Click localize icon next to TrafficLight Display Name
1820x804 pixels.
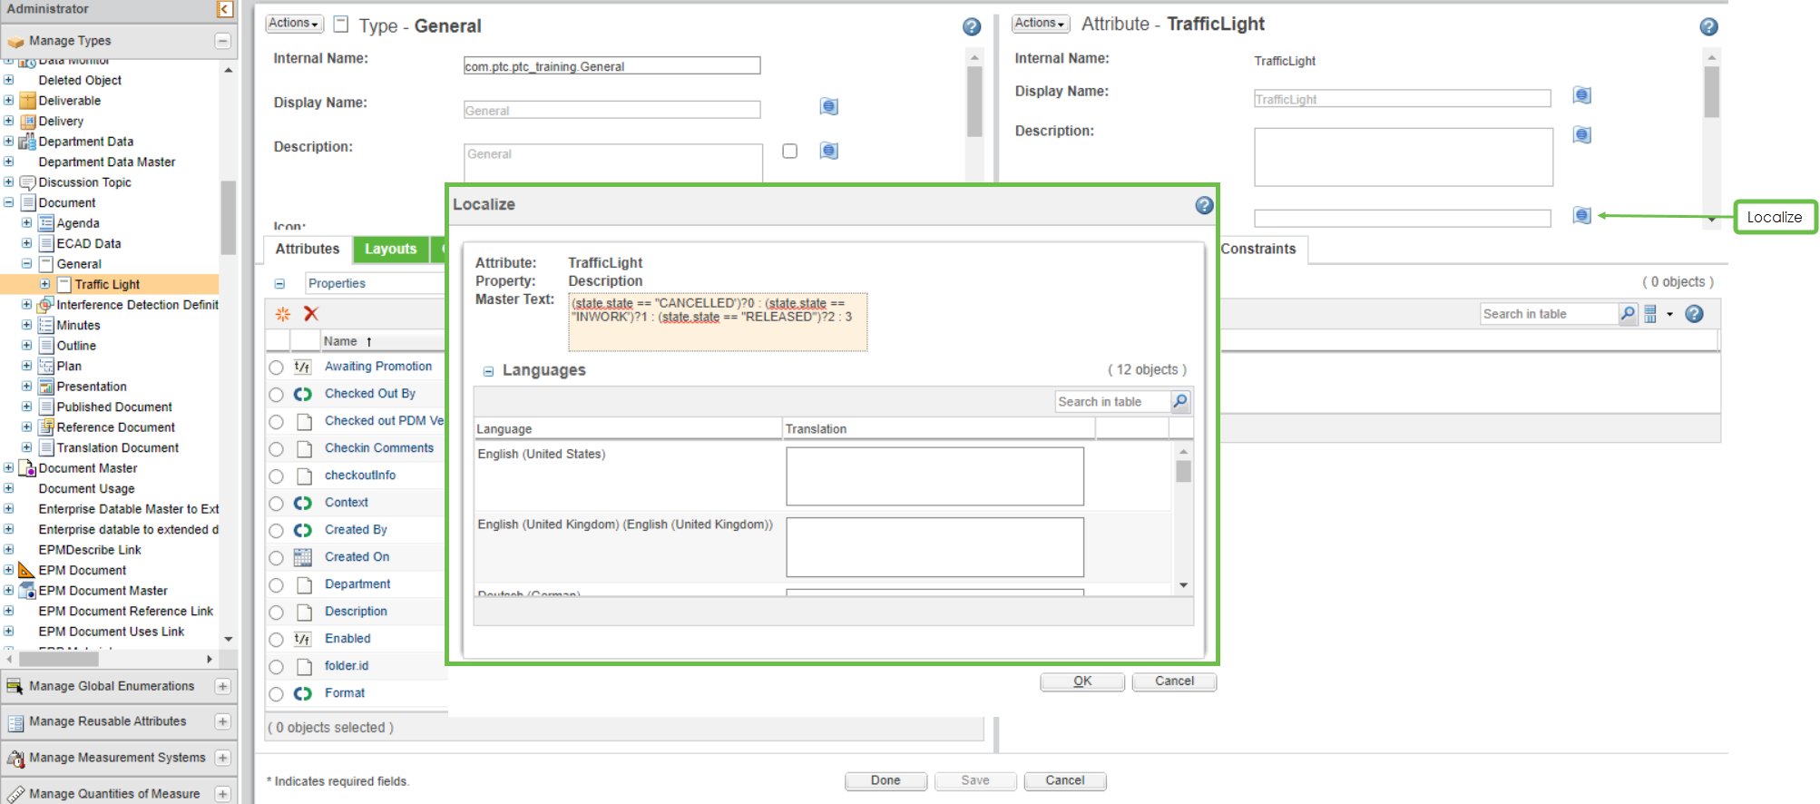tap(1581, 95)
